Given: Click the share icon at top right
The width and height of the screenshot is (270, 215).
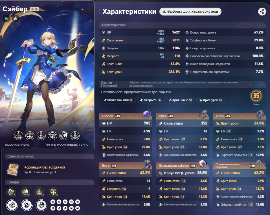Looking at the screenshot, I should tap(262, 12).
